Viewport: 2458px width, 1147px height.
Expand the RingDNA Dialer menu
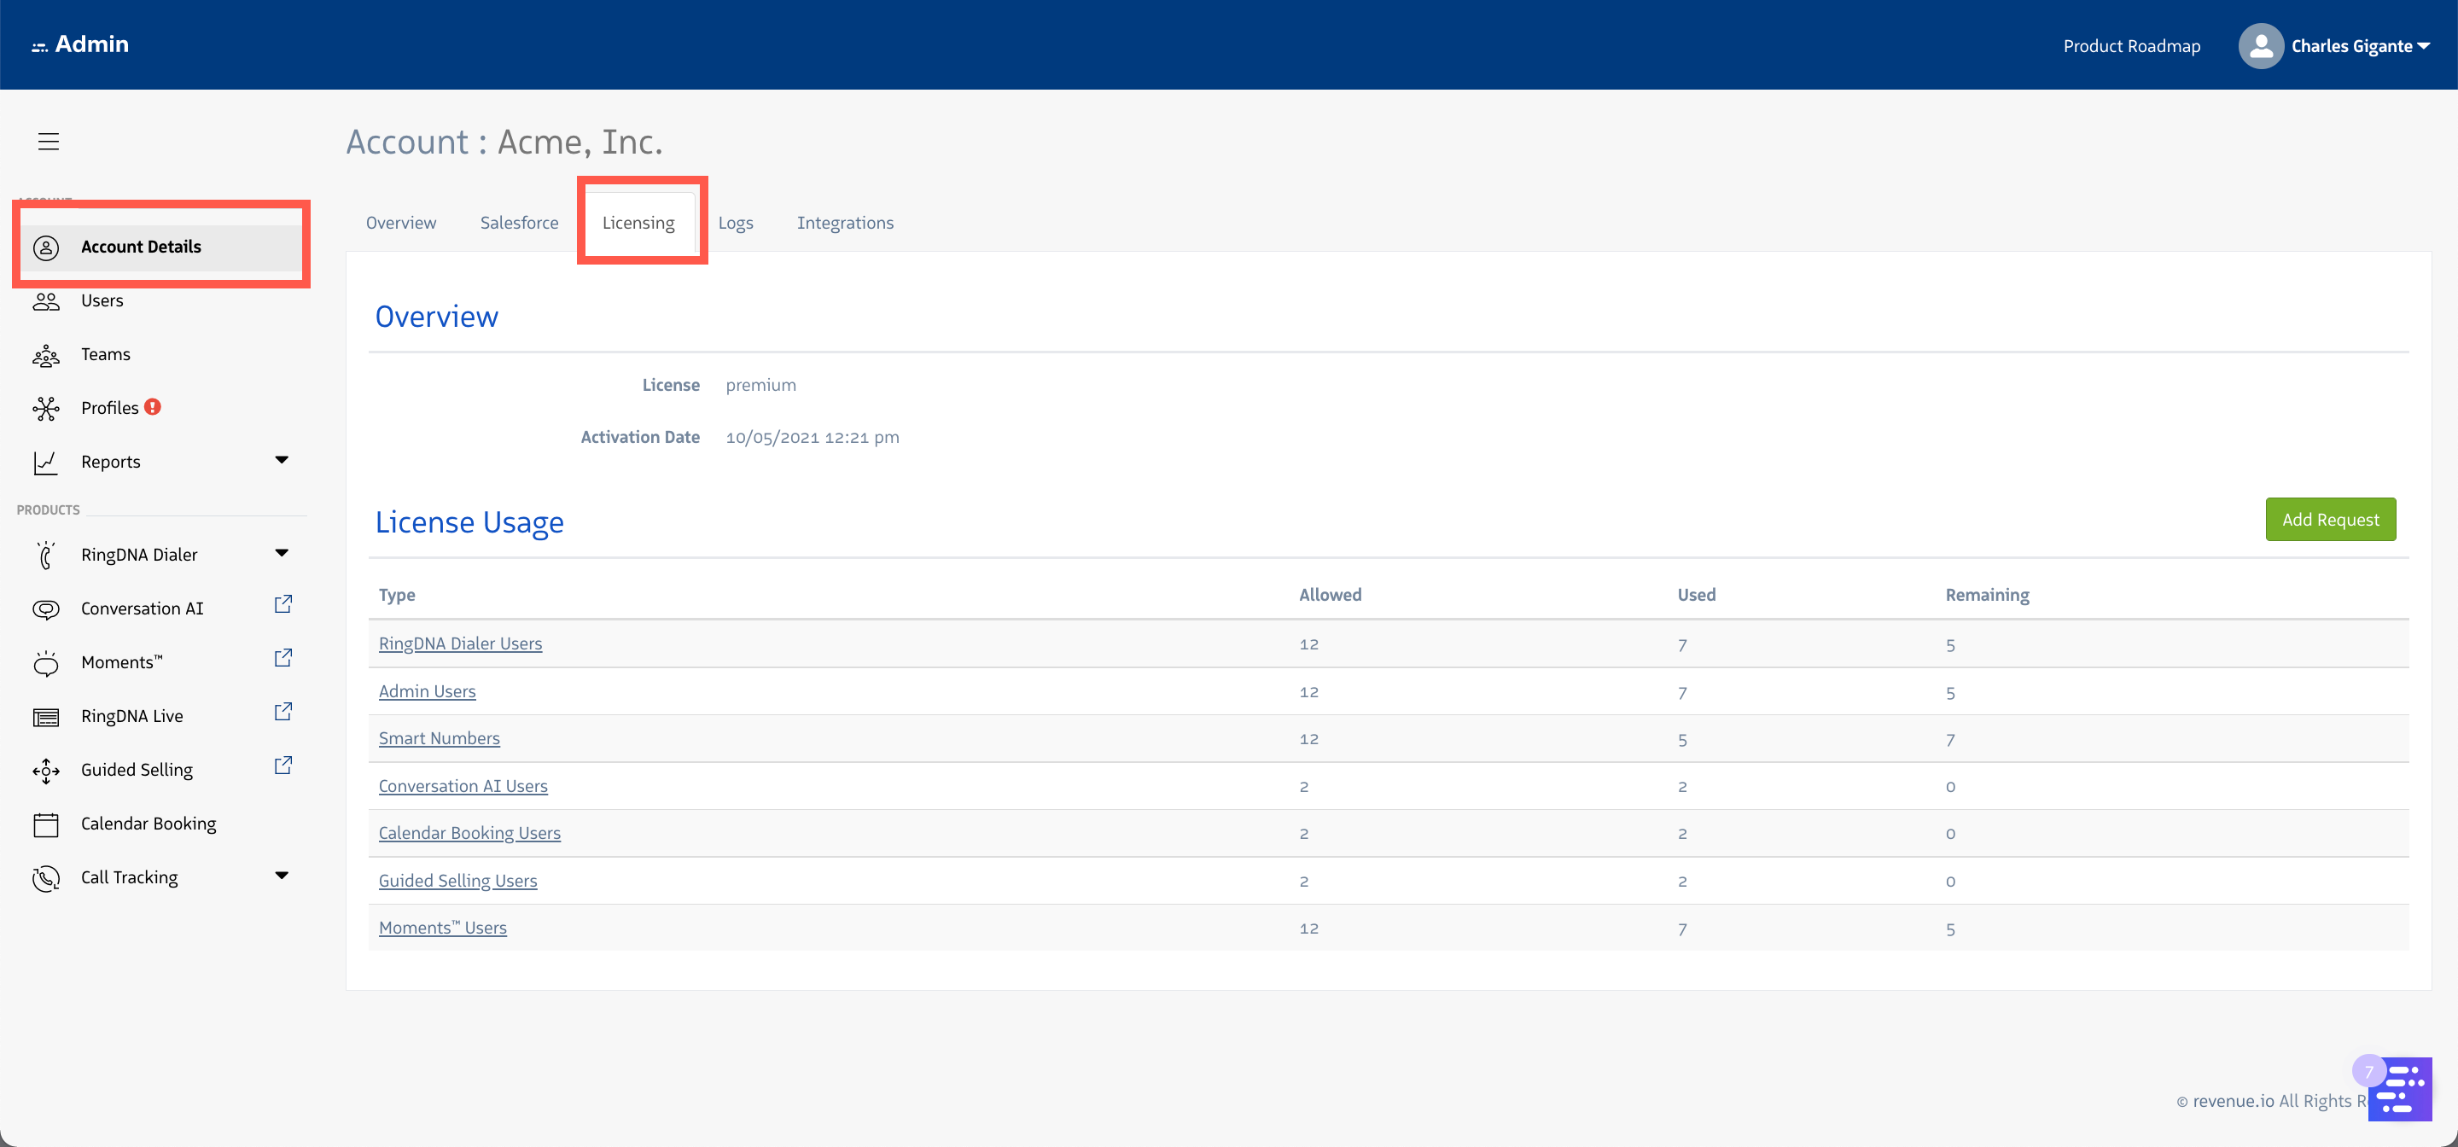pyautogui.click(x=282, y=551)
